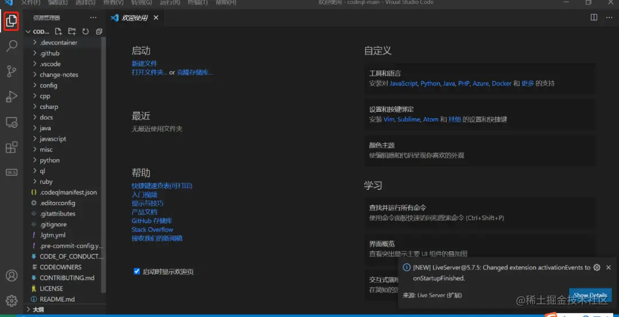Open explorer panel more actions (...)

click(x=93, y=18)
